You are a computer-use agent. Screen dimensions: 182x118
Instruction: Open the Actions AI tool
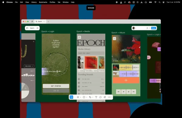coord(105,97)
